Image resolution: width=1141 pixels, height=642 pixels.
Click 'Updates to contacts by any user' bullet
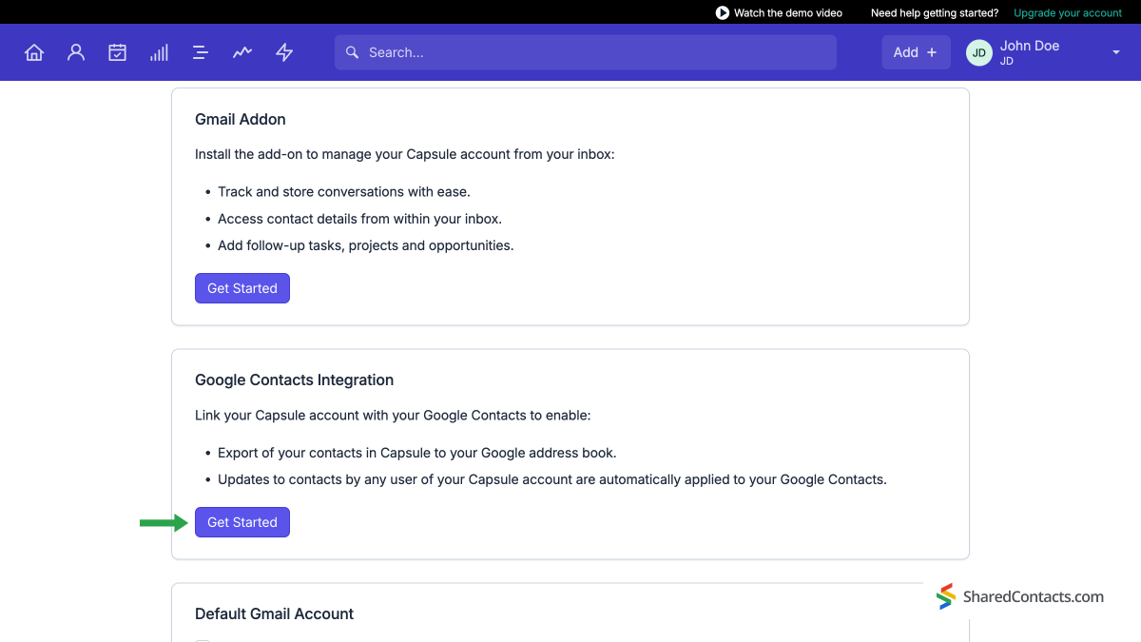(x=552, y=479)
